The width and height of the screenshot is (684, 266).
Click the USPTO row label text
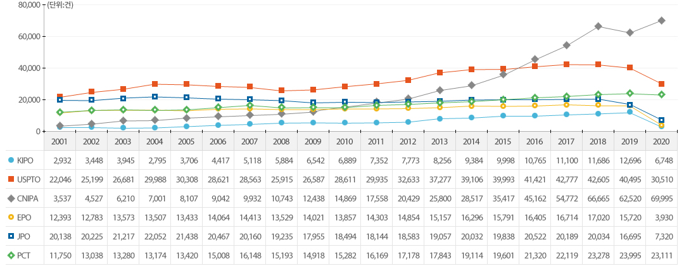(x=28, y=180)
